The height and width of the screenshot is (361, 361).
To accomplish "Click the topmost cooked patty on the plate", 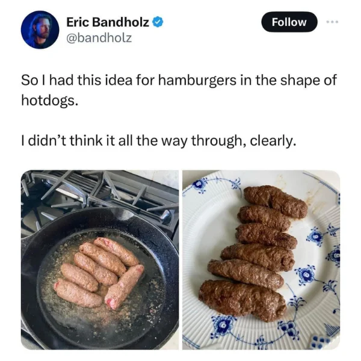I will [x=276, y=202].
